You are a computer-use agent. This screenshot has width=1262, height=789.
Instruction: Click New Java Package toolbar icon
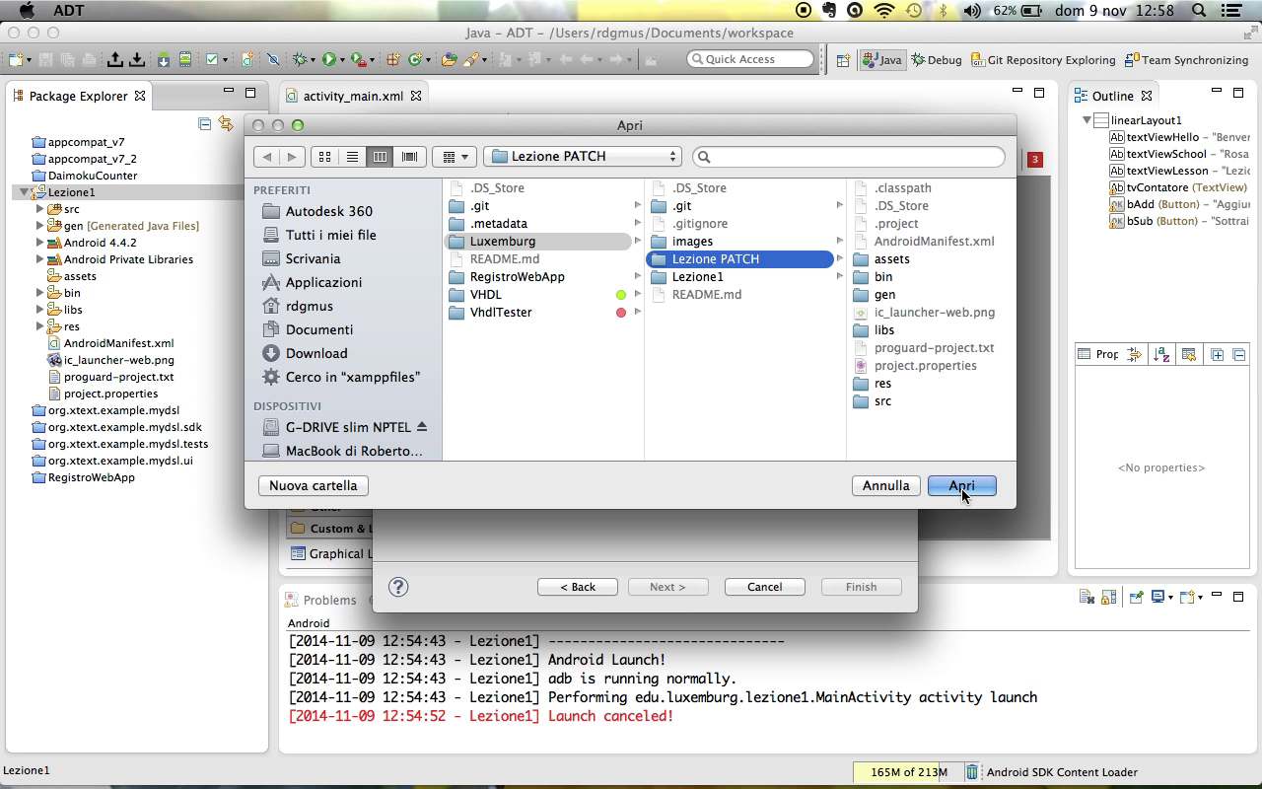coord(392,59)
